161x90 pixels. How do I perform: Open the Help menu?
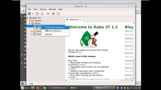pos(60,9)
